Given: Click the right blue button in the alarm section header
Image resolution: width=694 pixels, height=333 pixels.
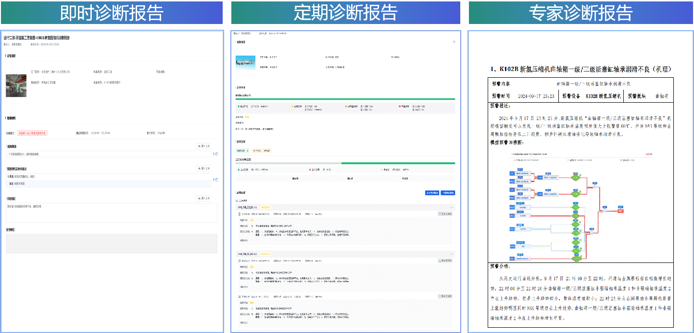Looking at the screenshot, I should click(x=447, y=193).
